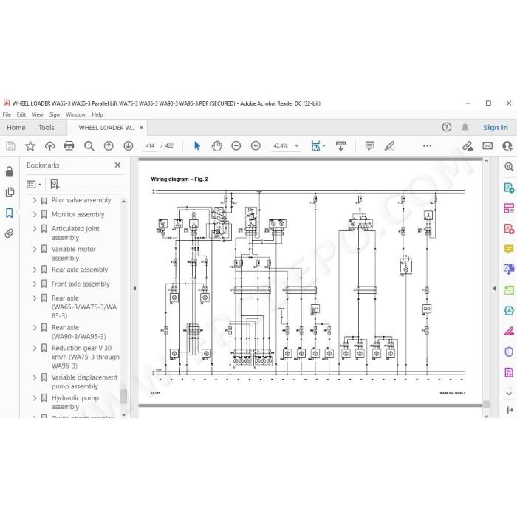This screenshot has height=517, width=517.
Task: Zoom in with plus icon
Action: [256, 145]
